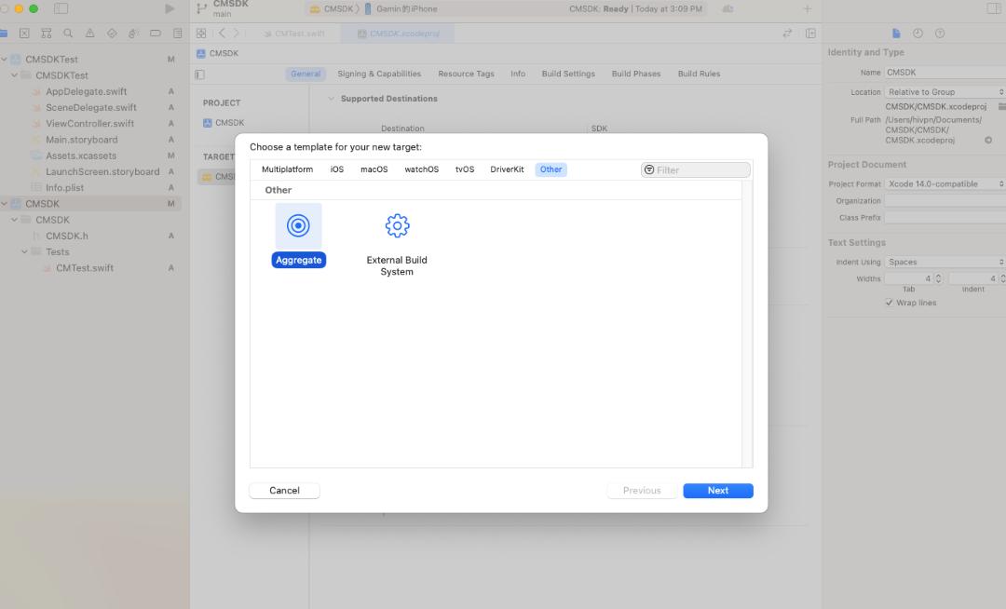Add an editor pane on right
This screenshot has height=609, width=1006.
click(x=810, y=34)
